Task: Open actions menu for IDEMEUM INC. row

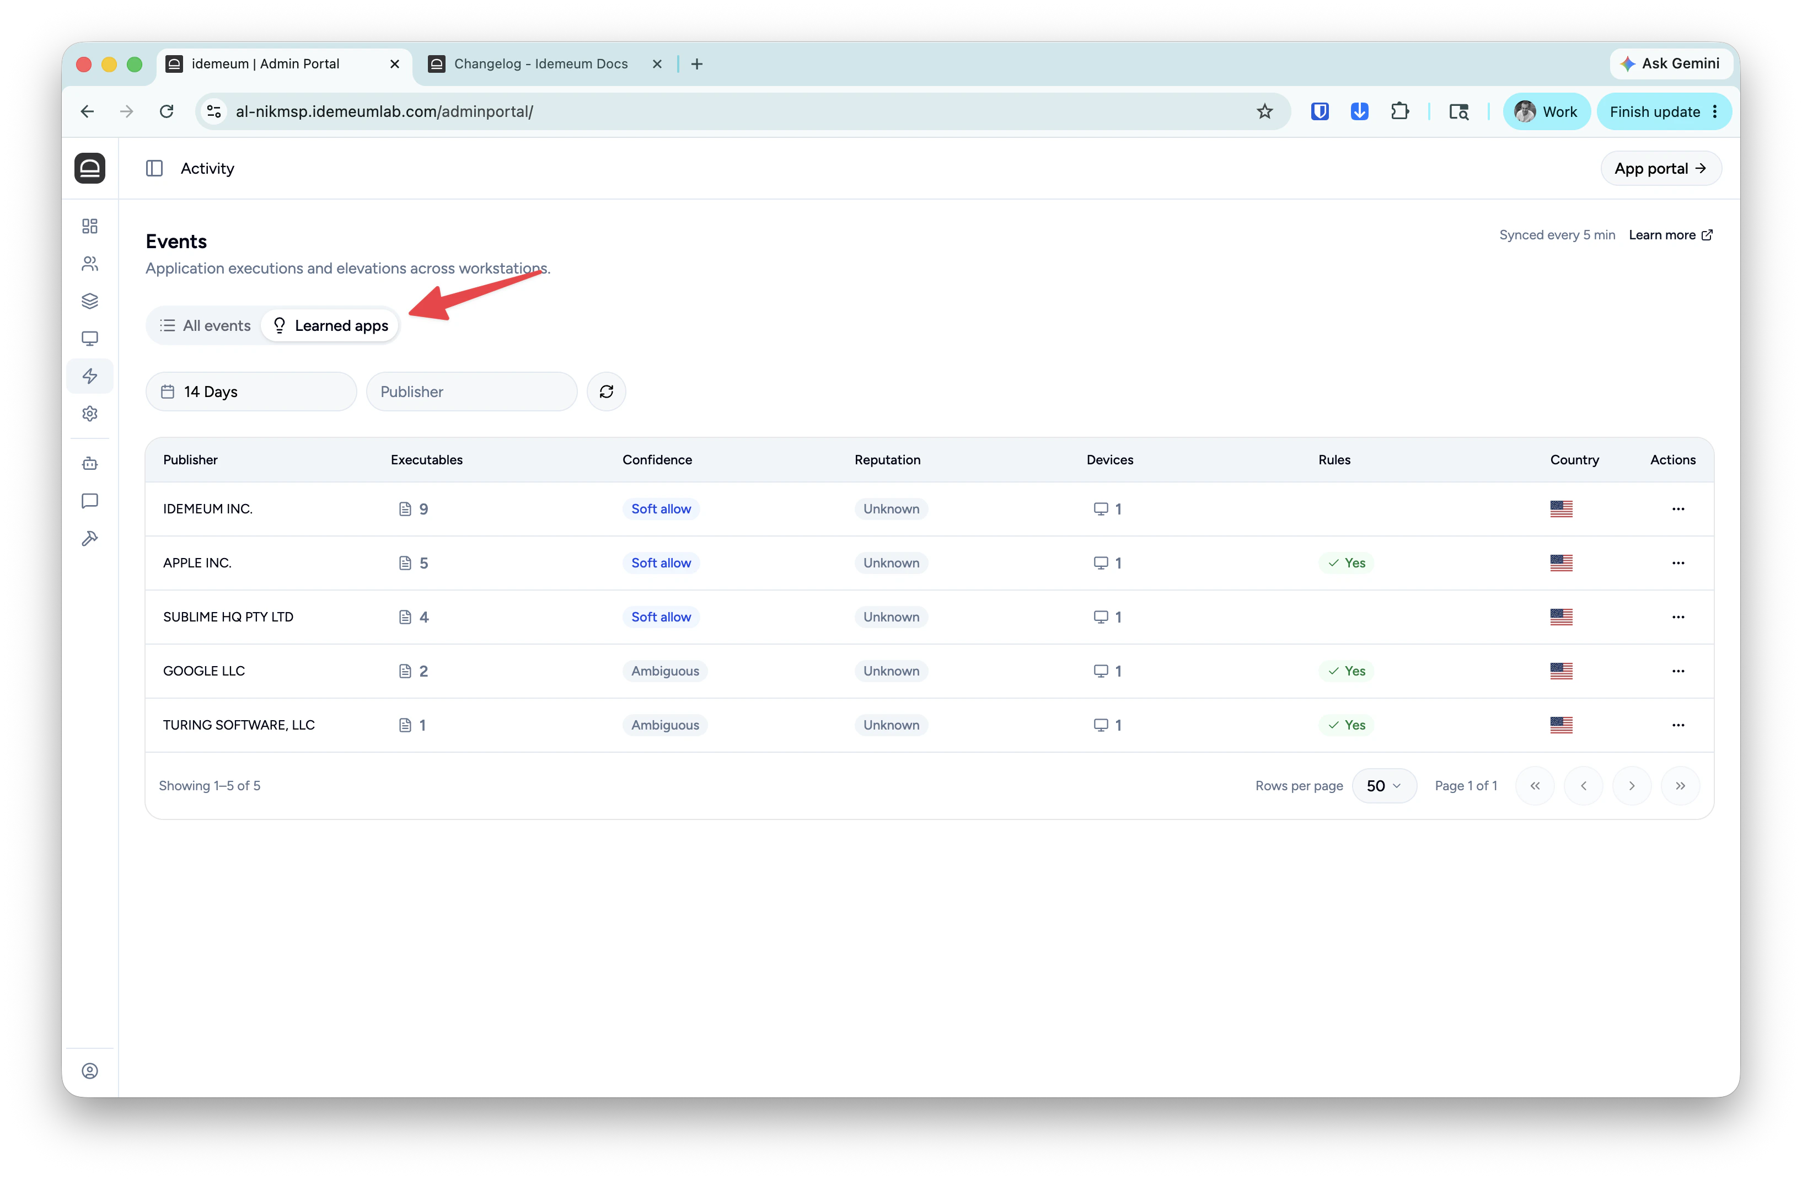Action: (1678, 509)
